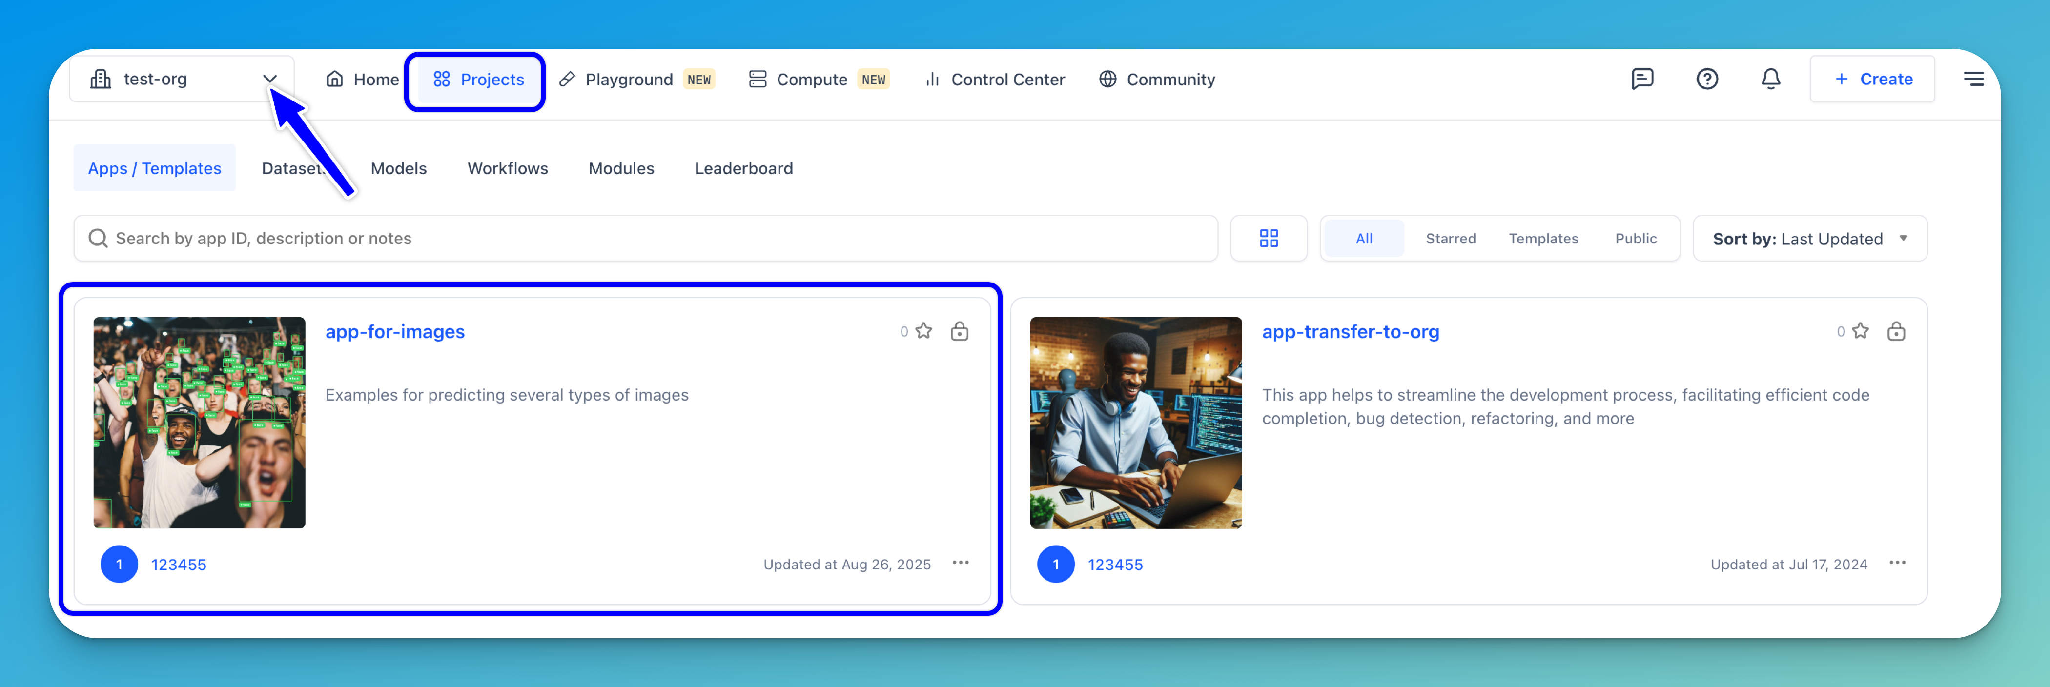Click the Create button
Viewport: 2050px width, 687px height.
[1872, 79]
